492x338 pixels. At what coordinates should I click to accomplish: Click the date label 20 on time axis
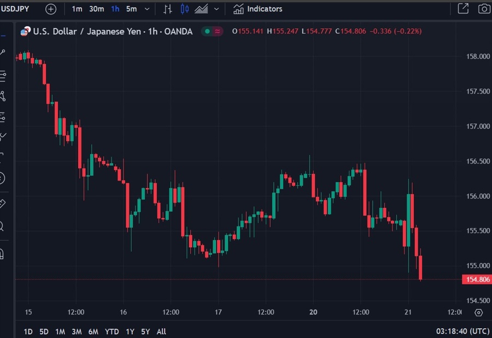tap(313, 312)
